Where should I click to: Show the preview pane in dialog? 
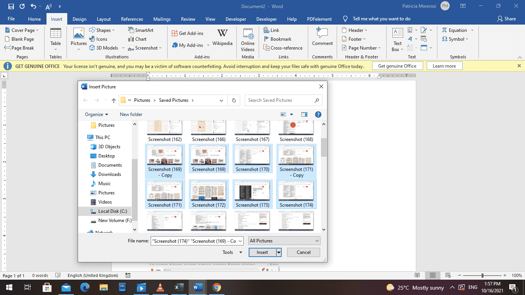304,114
